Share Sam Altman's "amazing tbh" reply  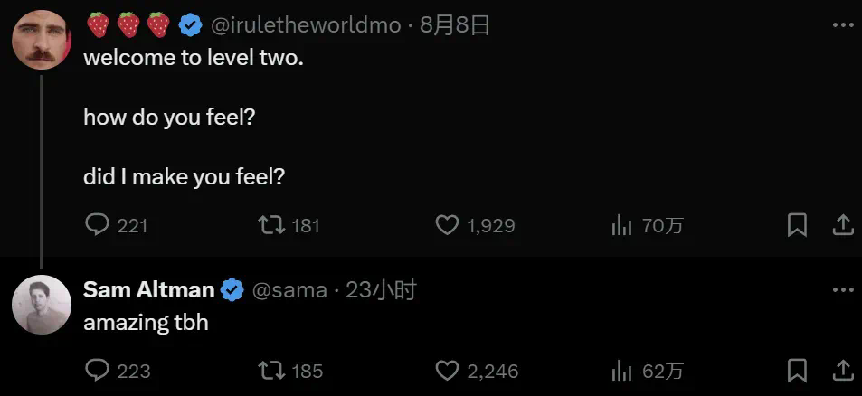(841, 370)
